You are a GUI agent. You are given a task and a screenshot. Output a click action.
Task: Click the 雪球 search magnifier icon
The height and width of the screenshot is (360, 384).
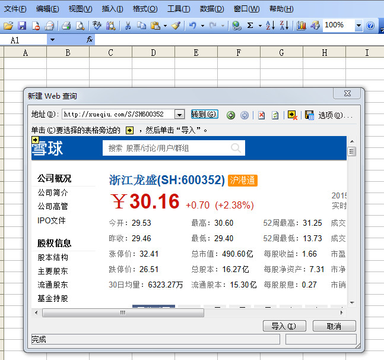tap(236, 148)
